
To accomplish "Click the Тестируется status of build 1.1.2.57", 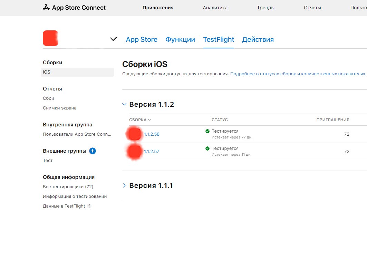I will click(x=225, y=148).
